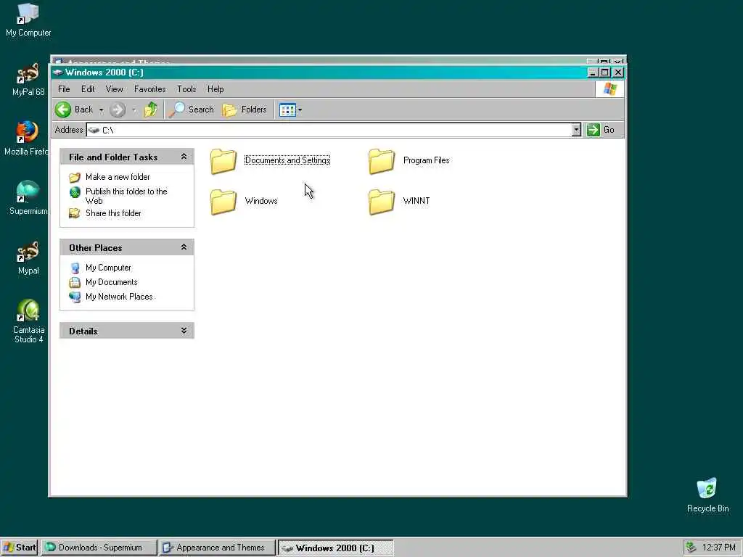Switch to Downloads - Supermium taskbar button
The height and width of the screenshot is (557, 743).
click(x=99, y=548)
